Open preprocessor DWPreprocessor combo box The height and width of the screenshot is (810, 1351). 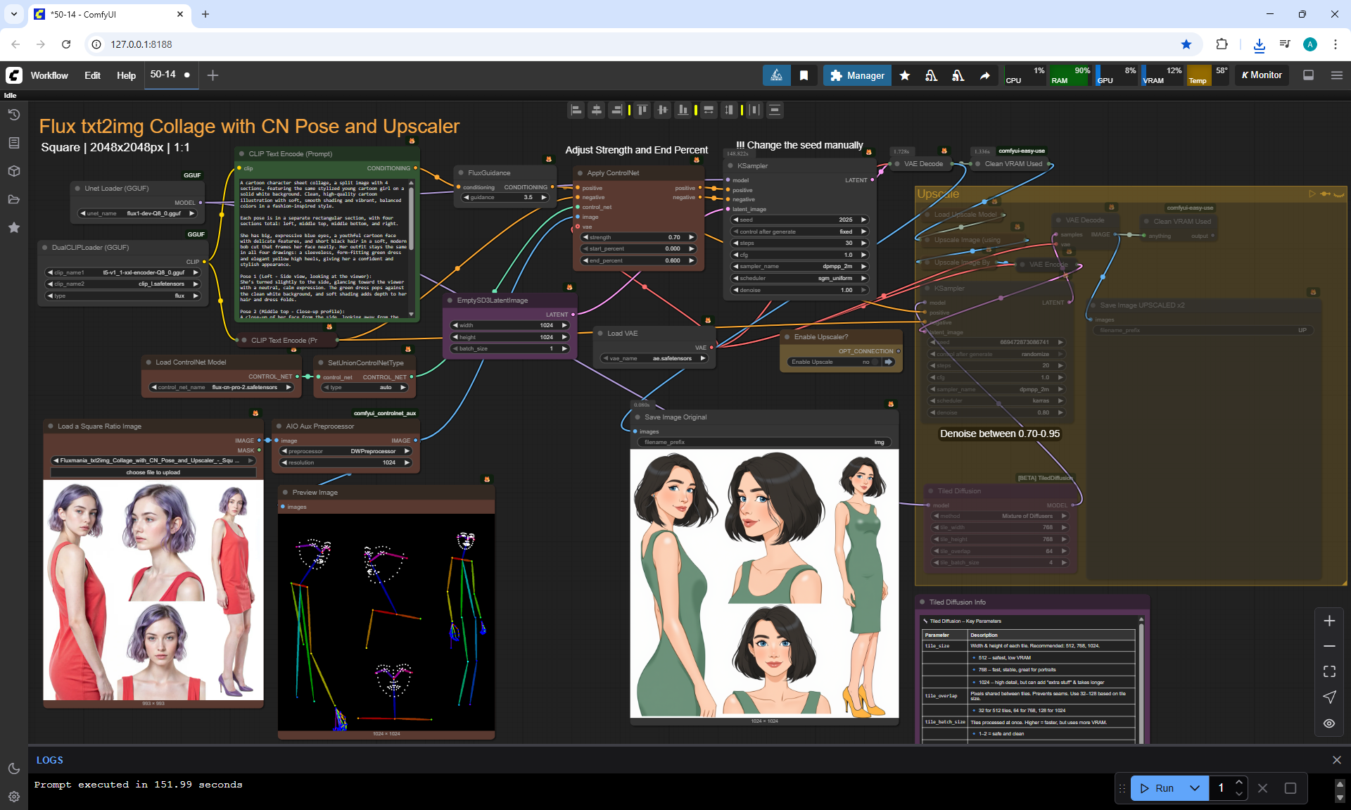pos(345,451)
